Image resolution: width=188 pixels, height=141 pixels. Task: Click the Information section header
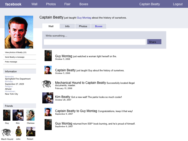pos(20,71)
